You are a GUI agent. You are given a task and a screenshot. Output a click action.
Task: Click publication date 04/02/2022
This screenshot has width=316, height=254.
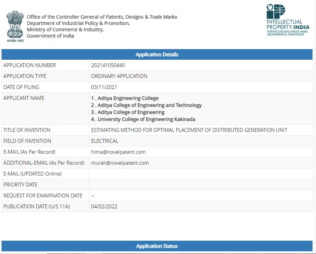tap(104, 206)
